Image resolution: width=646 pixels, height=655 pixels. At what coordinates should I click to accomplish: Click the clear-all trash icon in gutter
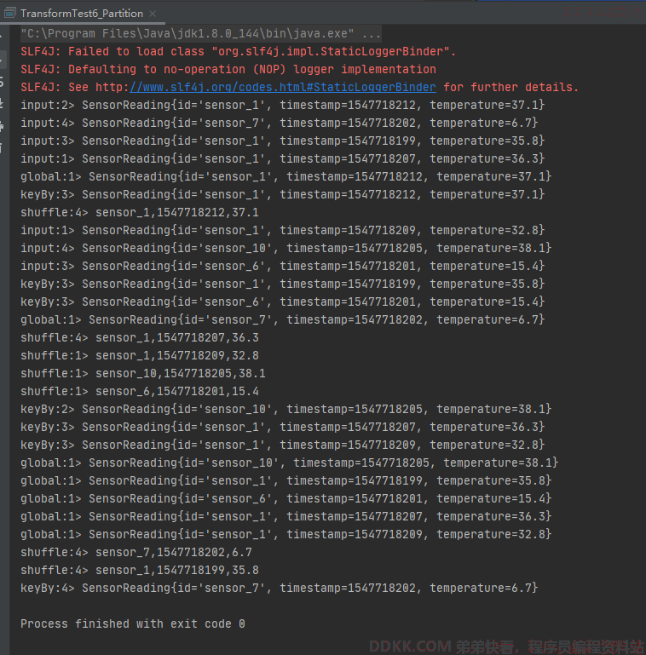point(1,147)
